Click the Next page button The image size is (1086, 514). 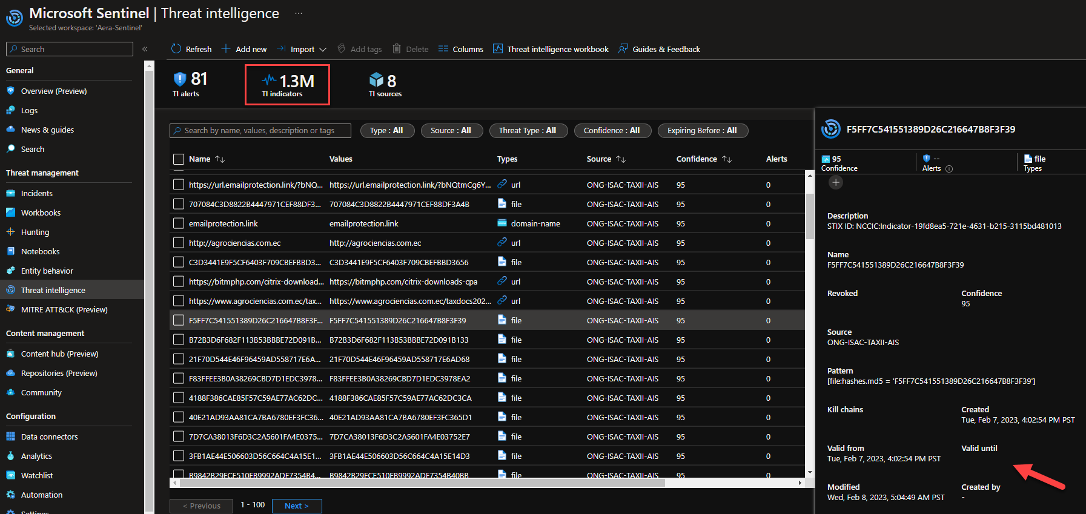point(297,506)
